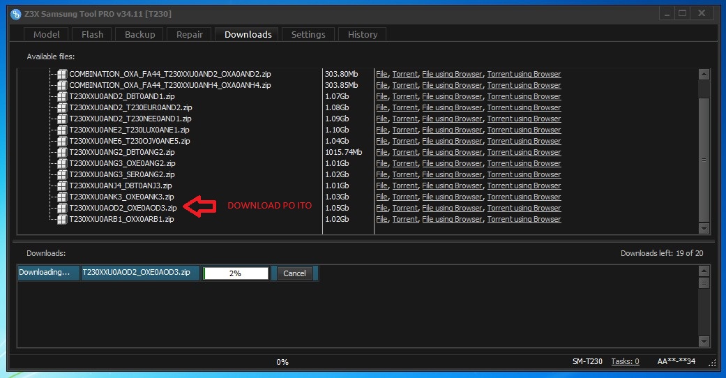Click Torrent using Browser for T230XXU0ANG3_SER0ANG2.zip
The image size is (726, 378).
pyautogui.click(x=524, y=174)
